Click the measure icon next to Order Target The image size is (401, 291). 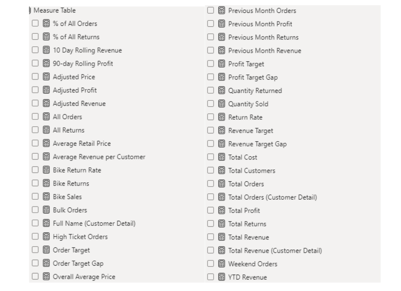pyautogui.click(x=46, y=250)
